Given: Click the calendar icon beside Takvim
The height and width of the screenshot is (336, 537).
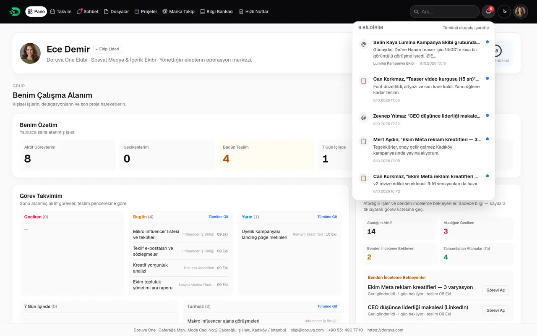Looking at the screenshot, I should [x=53, y=12].
